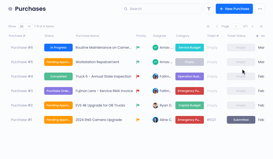Open the Purchase #4 link

(22, 76)
